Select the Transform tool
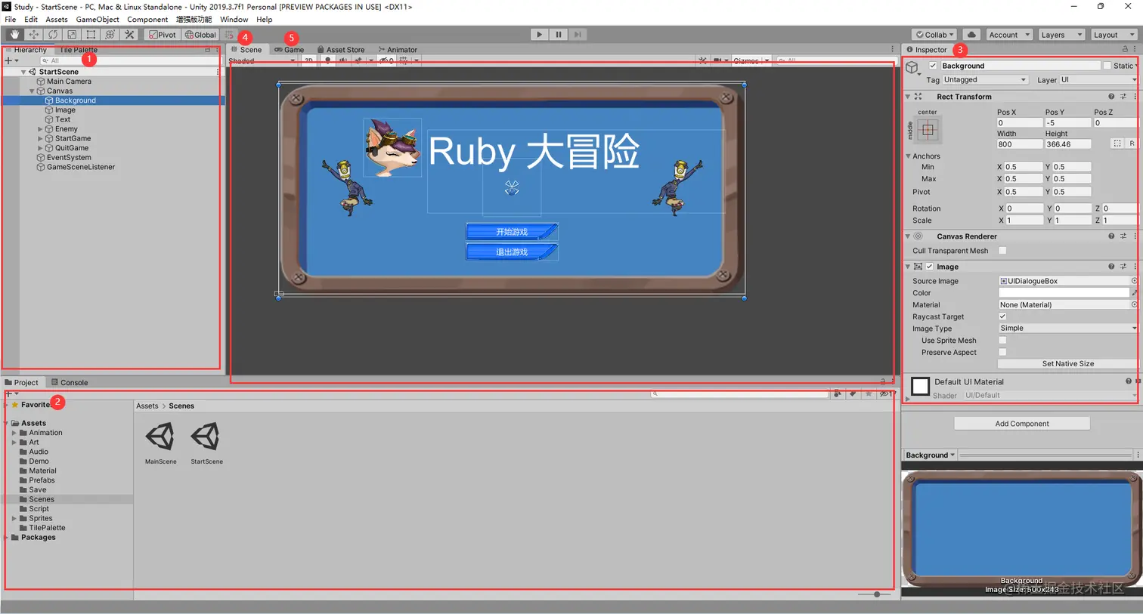This screenshot has height=614, width=1143. point(110,35)
